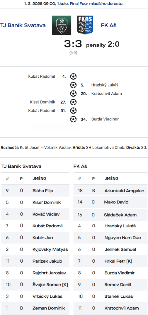
Task: Open the TJ Baník Svatava team name link
Action: 23,25
